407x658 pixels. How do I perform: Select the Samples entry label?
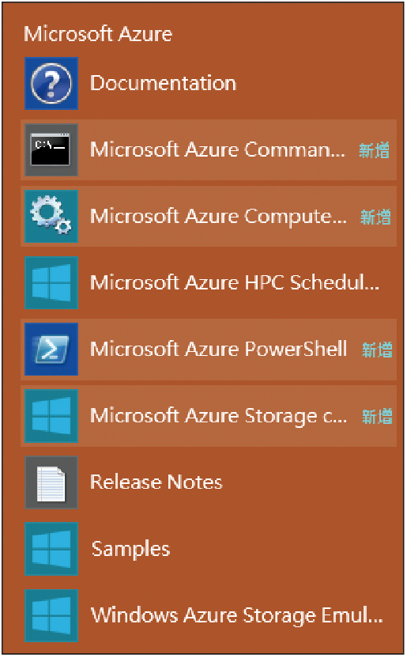click(x=130, y=549)
